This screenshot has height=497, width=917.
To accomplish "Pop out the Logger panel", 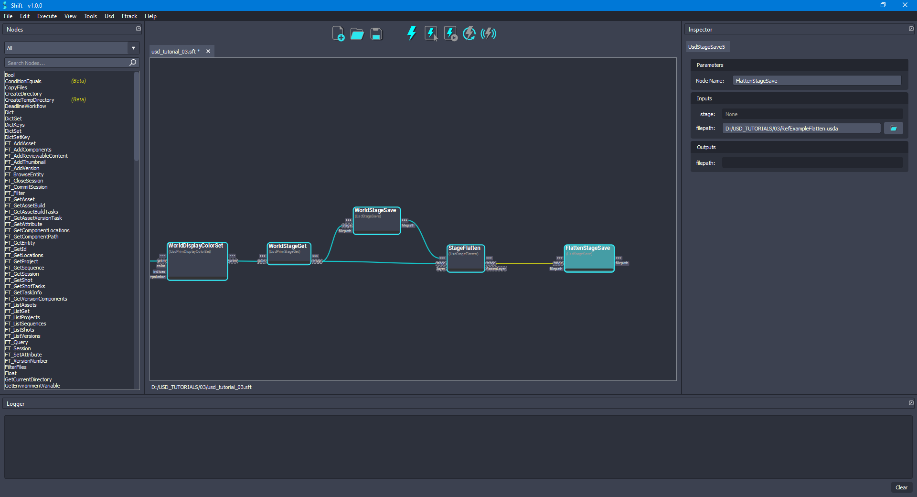I will tap(911, 403).
